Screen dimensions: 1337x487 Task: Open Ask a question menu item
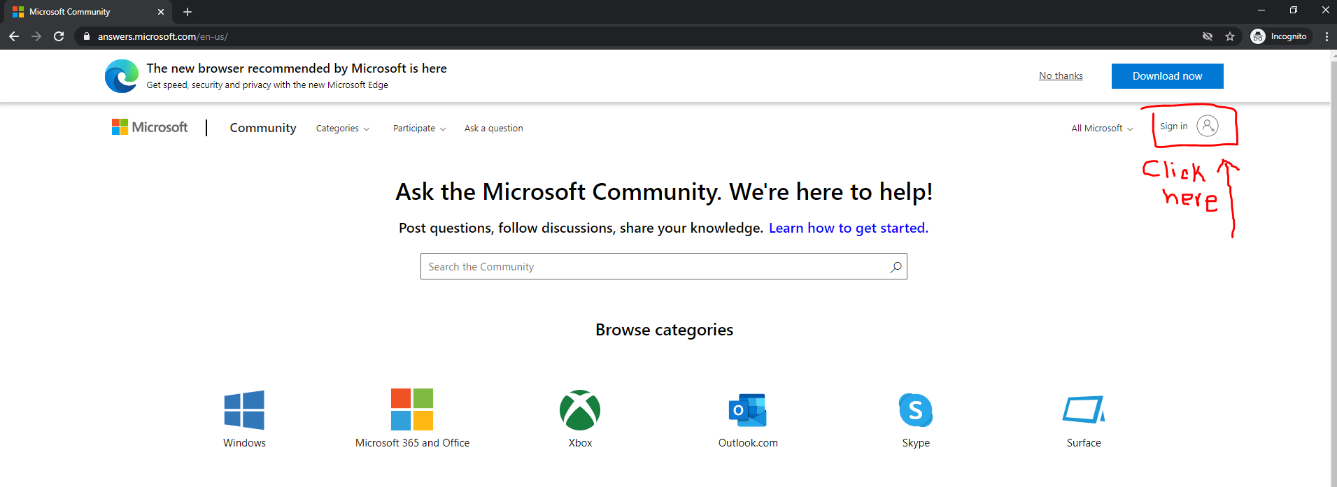[494, 129]
